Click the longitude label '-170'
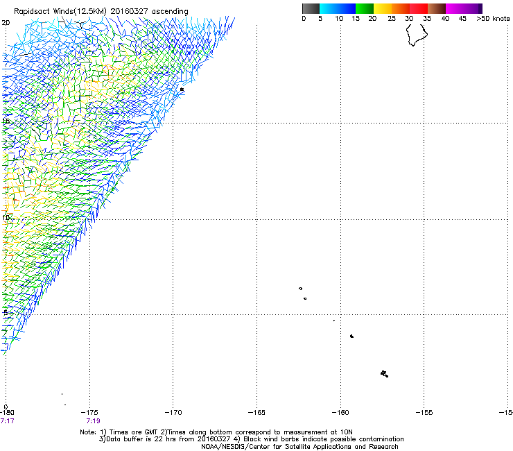Viewport: 513px width, 451px height. pyautogui.click(x=173, y=413)
